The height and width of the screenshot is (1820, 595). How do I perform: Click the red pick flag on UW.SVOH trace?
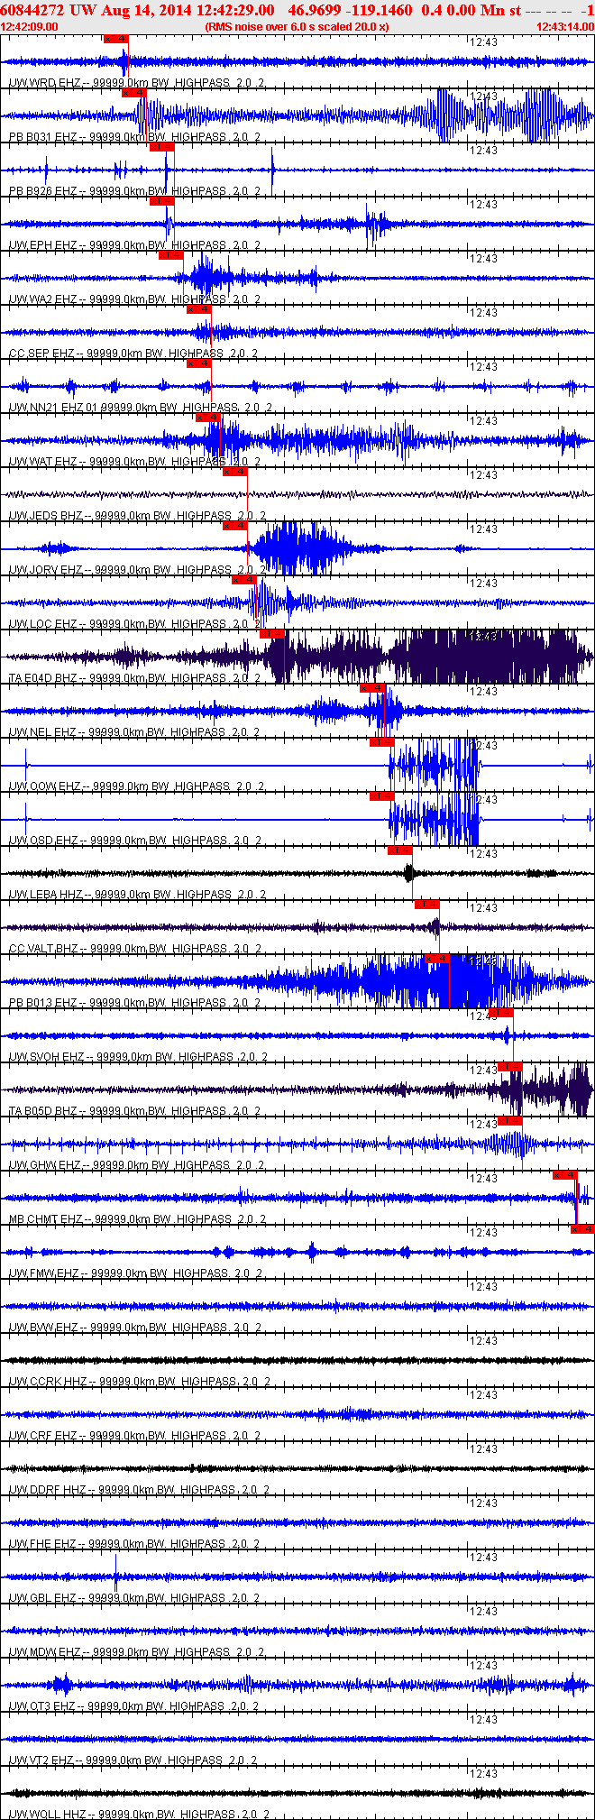point(500,1013)
